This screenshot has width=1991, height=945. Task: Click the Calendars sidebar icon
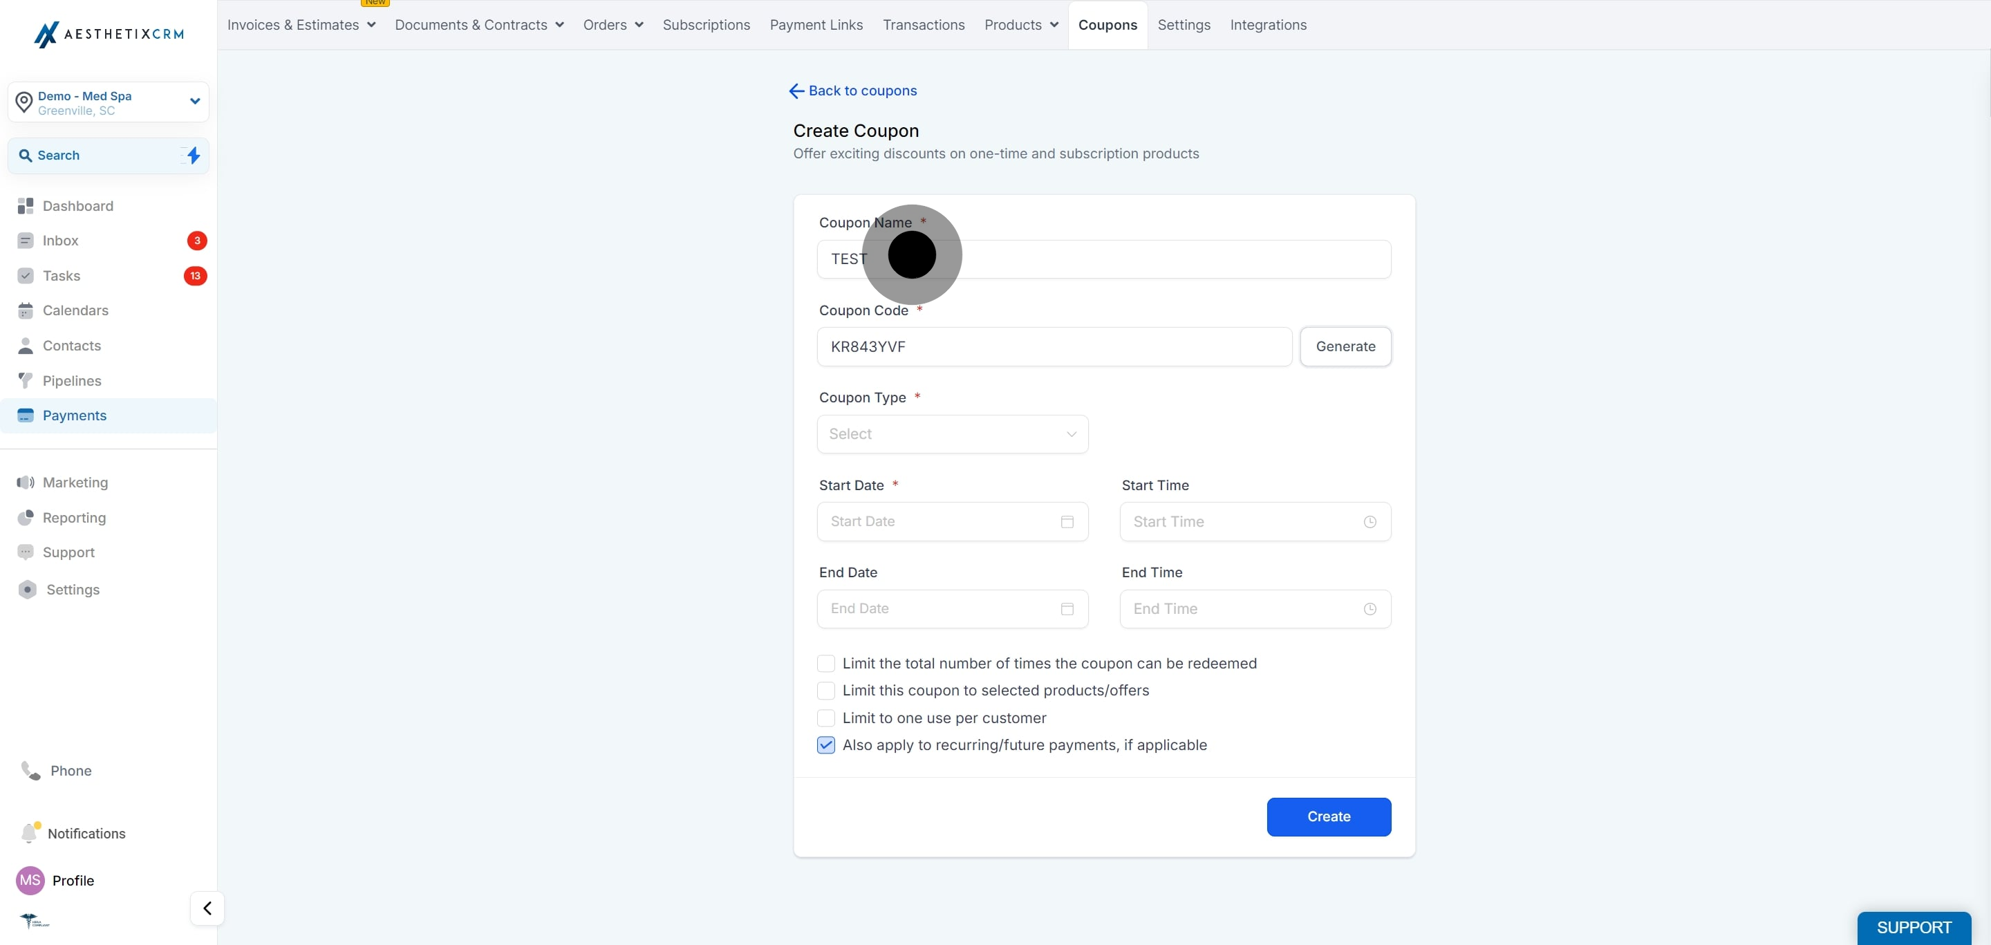coord(26,310)
